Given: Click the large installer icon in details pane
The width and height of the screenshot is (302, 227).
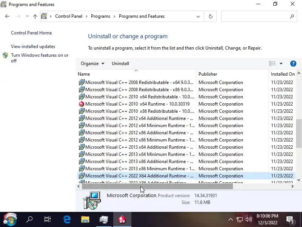Looking at the screenshot, I should tap(92, 201).
